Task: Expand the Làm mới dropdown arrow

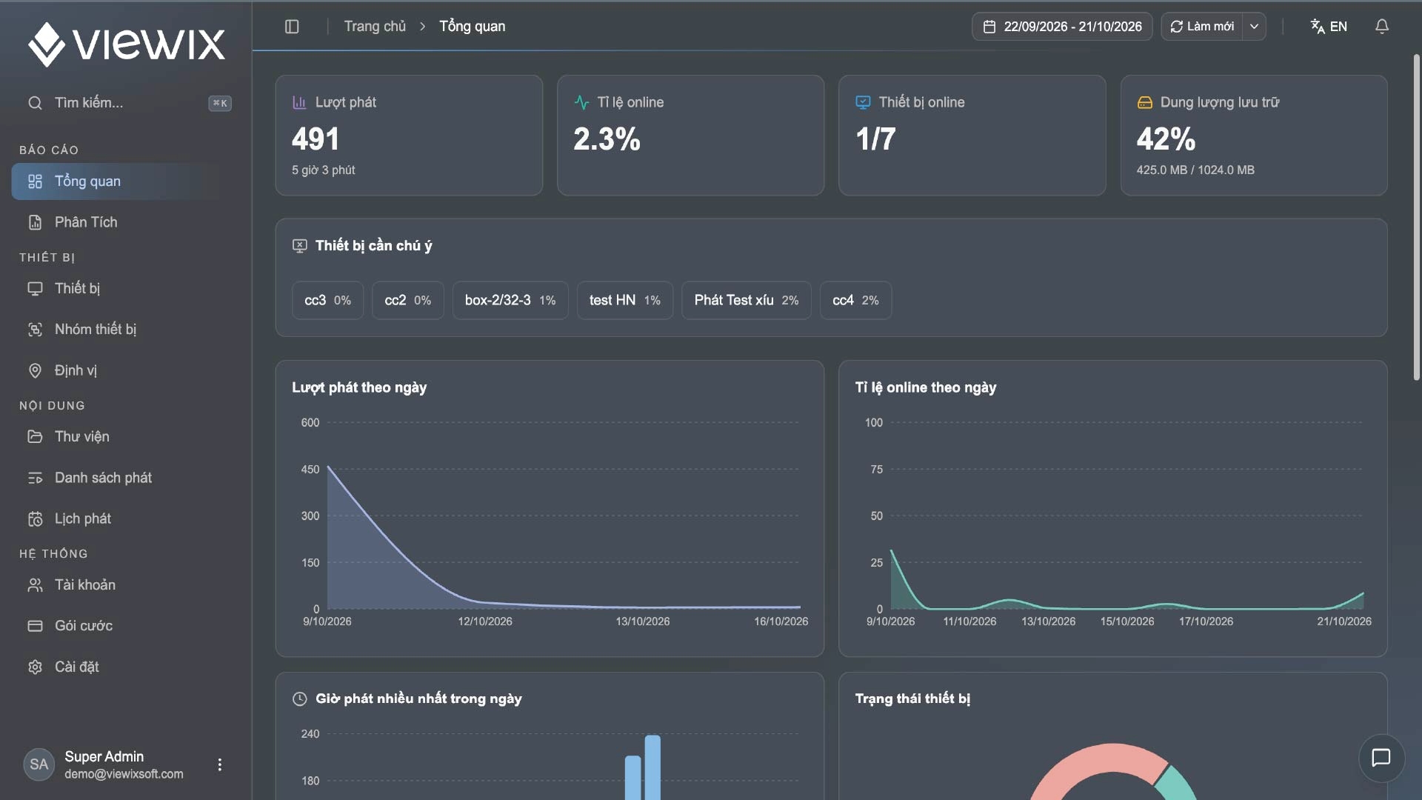Action: click(1254, 27)
